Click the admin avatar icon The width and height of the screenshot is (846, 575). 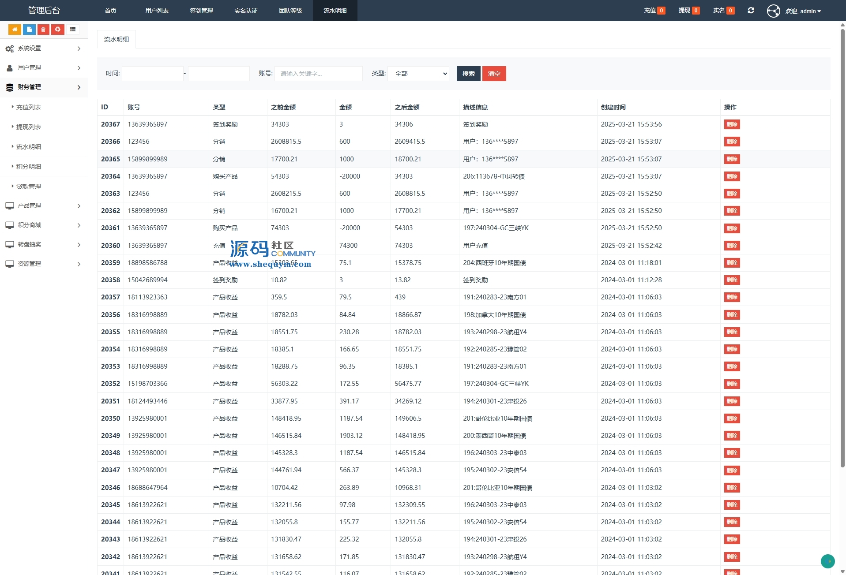(773, 11)
